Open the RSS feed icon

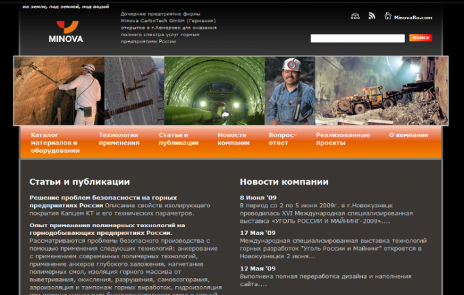tap(372, 16)
